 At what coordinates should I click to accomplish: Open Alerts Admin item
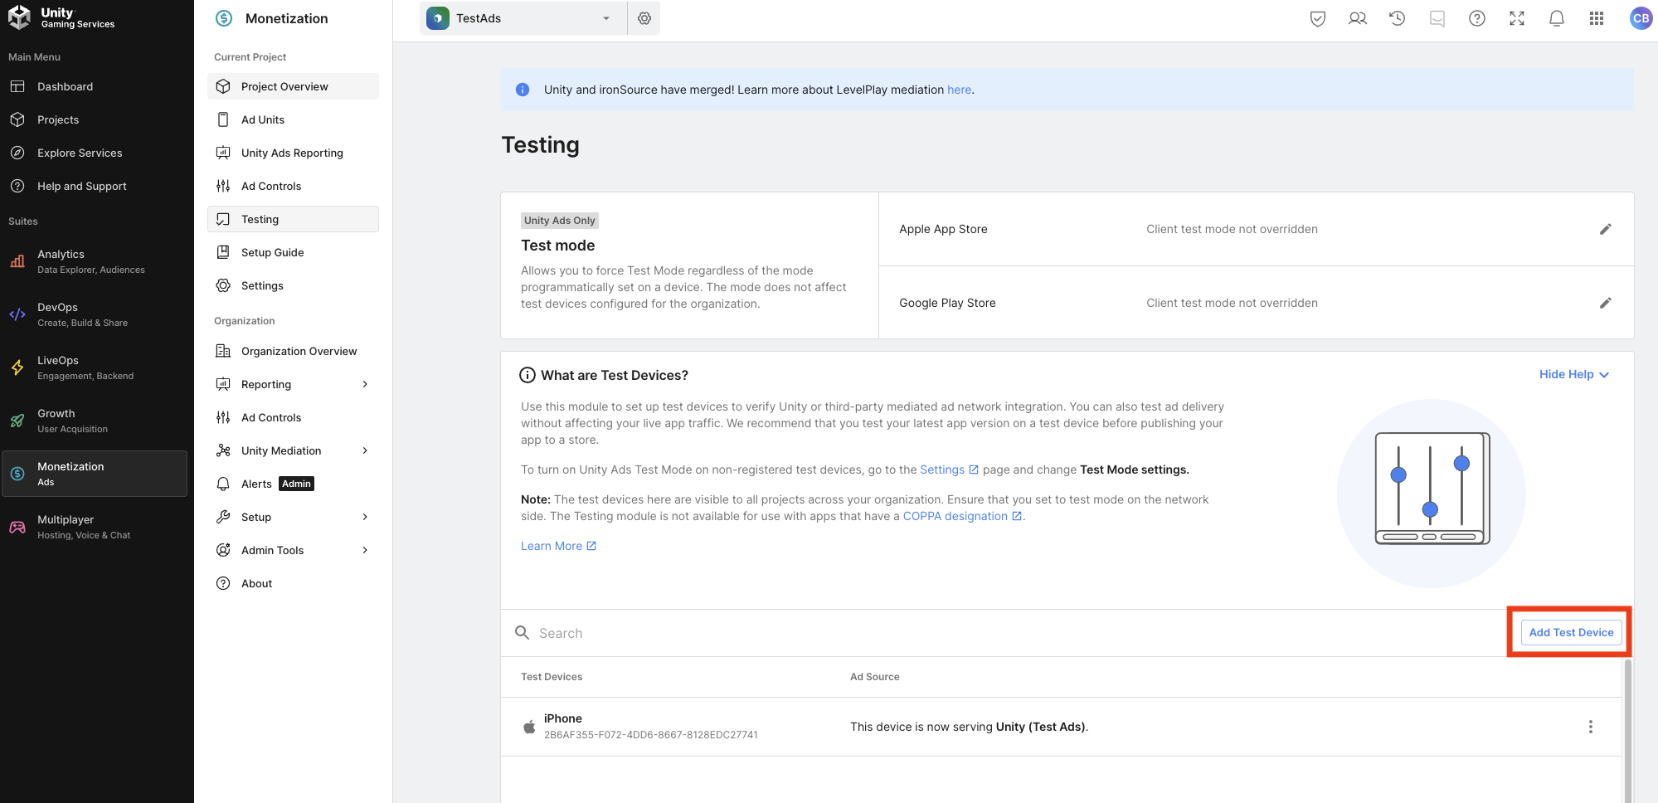click(293, 484)
